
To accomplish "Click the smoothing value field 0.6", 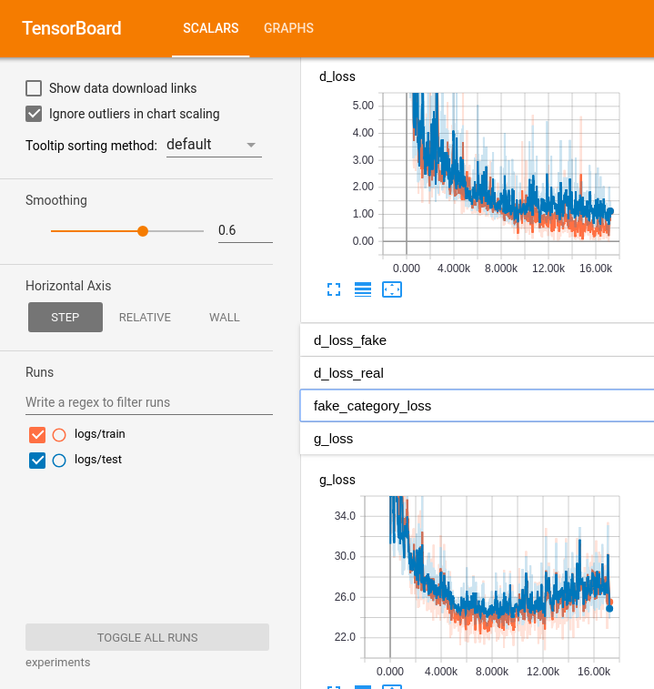I will pyautogui.click(x=245, y=230).
